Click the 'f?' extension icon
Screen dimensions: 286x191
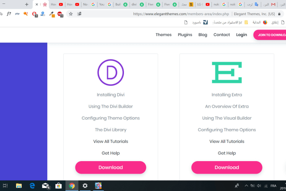(9, 14)
